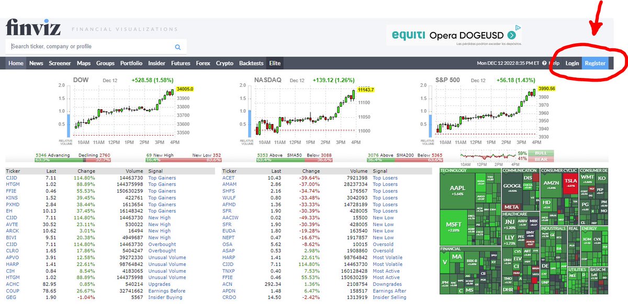Select ticker NEPT
628x304 pixels.
pos(229,238)
